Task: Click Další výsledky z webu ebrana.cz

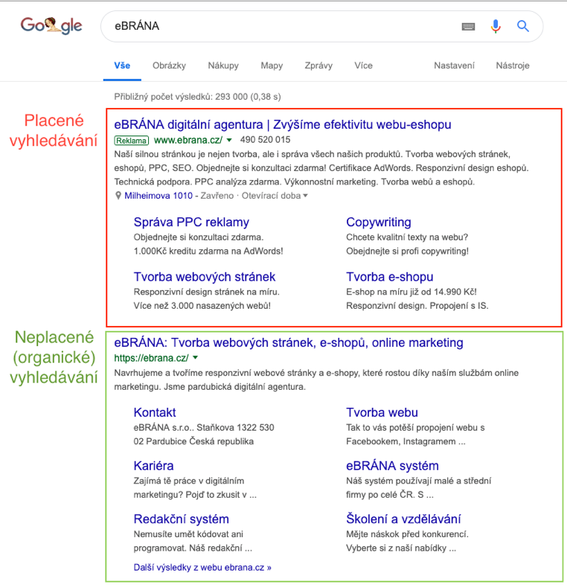Action: click(202, 567)
